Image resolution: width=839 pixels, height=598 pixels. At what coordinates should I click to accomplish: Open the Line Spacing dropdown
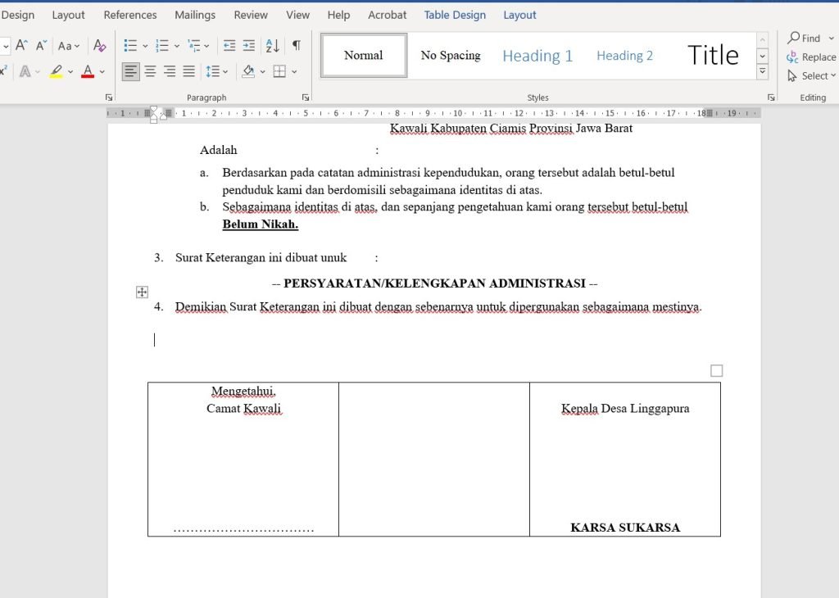pos(217,72)
